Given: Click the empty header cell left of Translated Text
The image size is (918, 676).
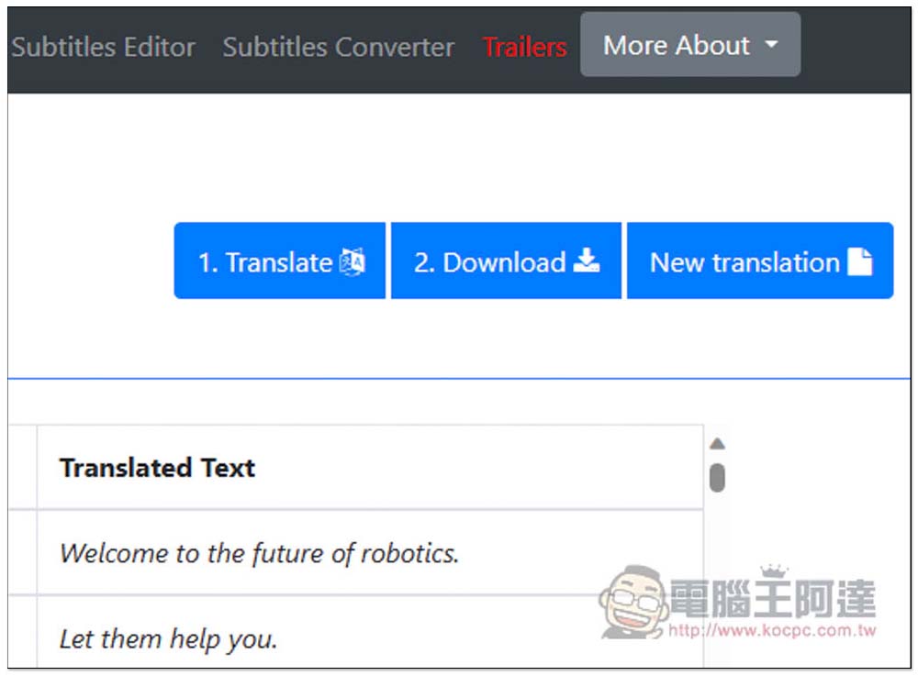Looking at the screenshot, I should tap(21, 468).
